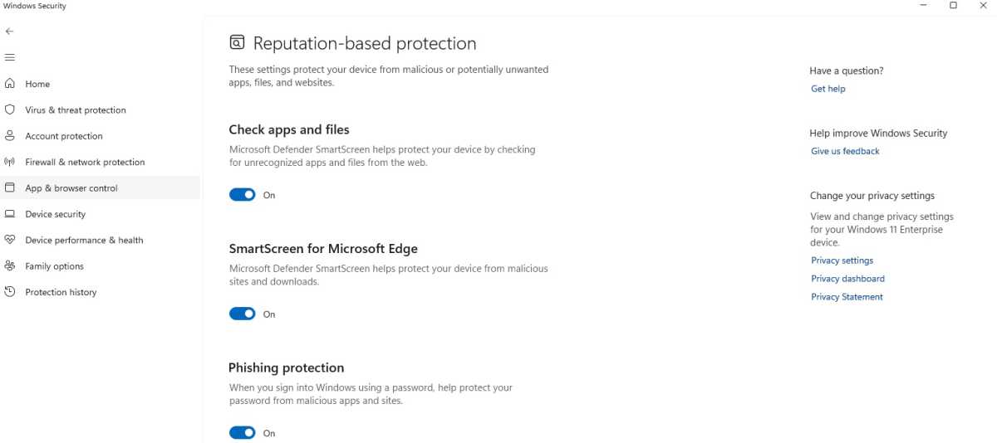Turn off Check apps and files toggle
The height and width of the screenshot is (443, 997).
pos(243,195)
